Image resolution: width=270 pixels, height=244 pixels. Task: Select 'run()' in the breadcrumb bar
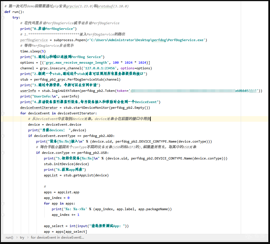[9, 238]
